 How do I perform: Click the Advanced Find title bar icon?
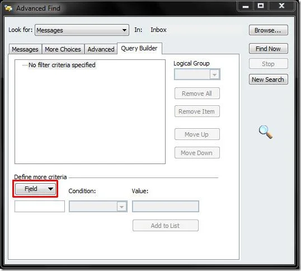pos(8,8)
